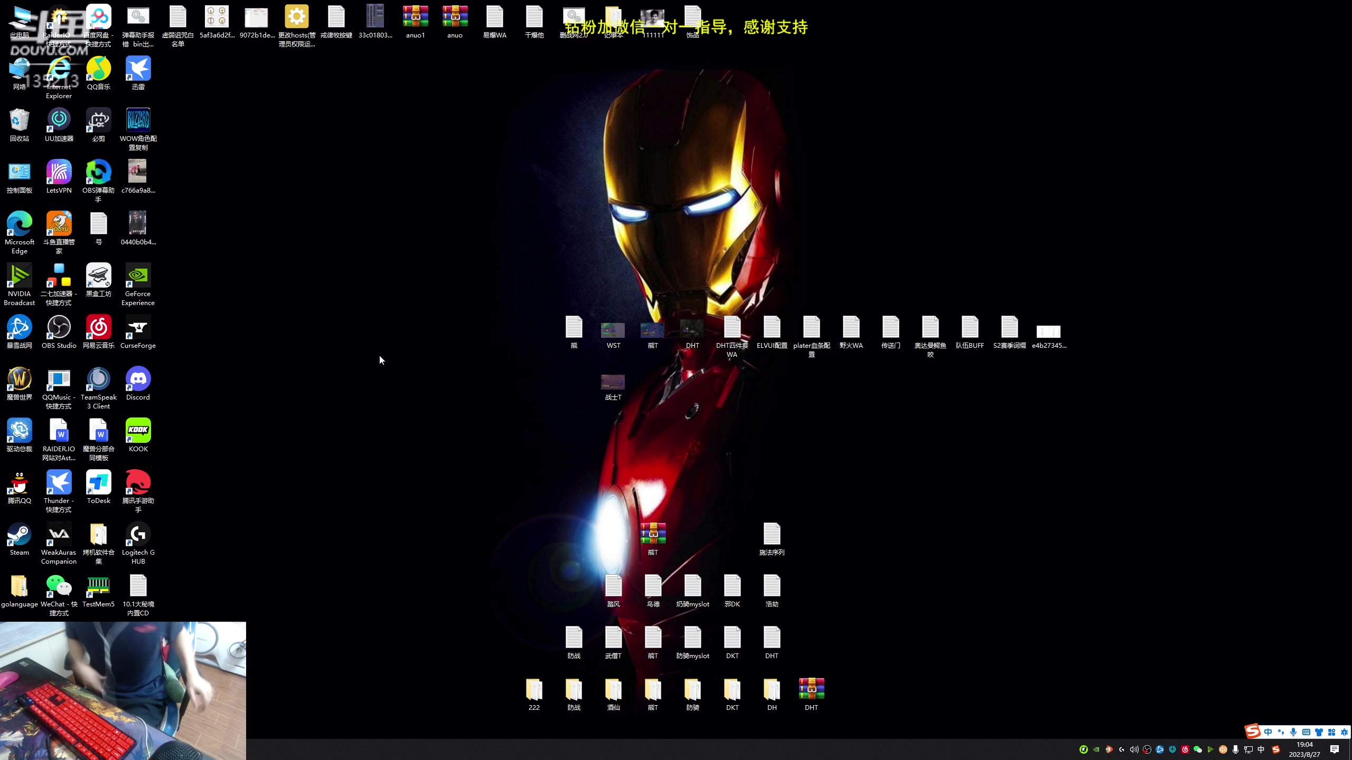1352x760 pixels.
Task: Select the 踏风 text file
Action: [x=613, y=591]
